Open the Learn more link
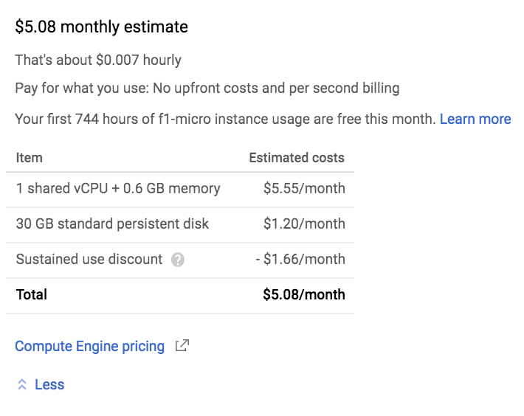 coord(475,119)
